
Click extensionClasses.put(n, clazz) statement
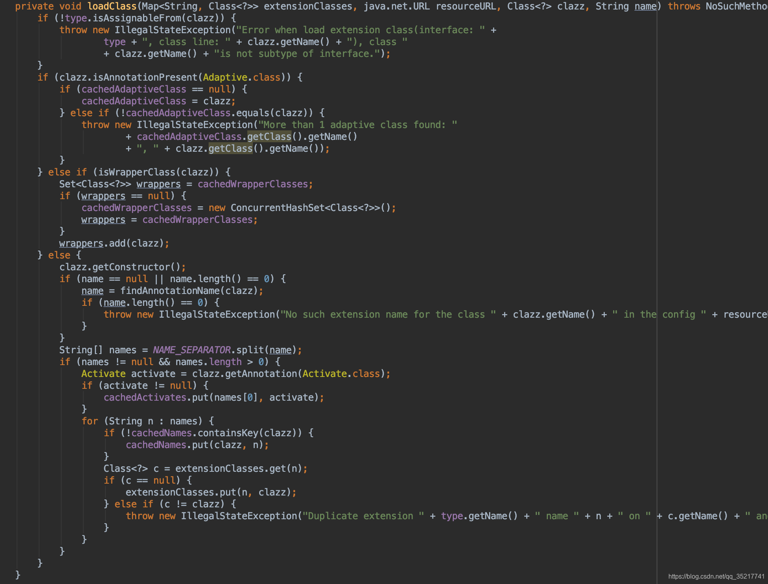pyautogui.click(x=211, y=492)
